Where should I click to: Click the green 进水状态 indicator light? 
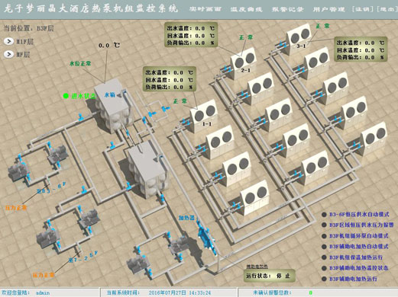(x=66, y=96)
